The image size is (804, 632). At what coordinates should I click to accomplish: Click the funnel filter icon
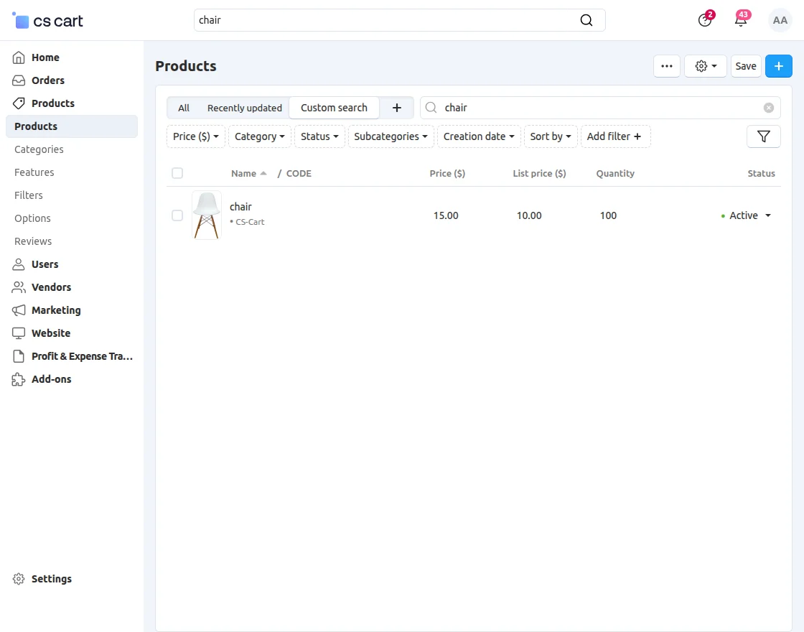[763, 136]
